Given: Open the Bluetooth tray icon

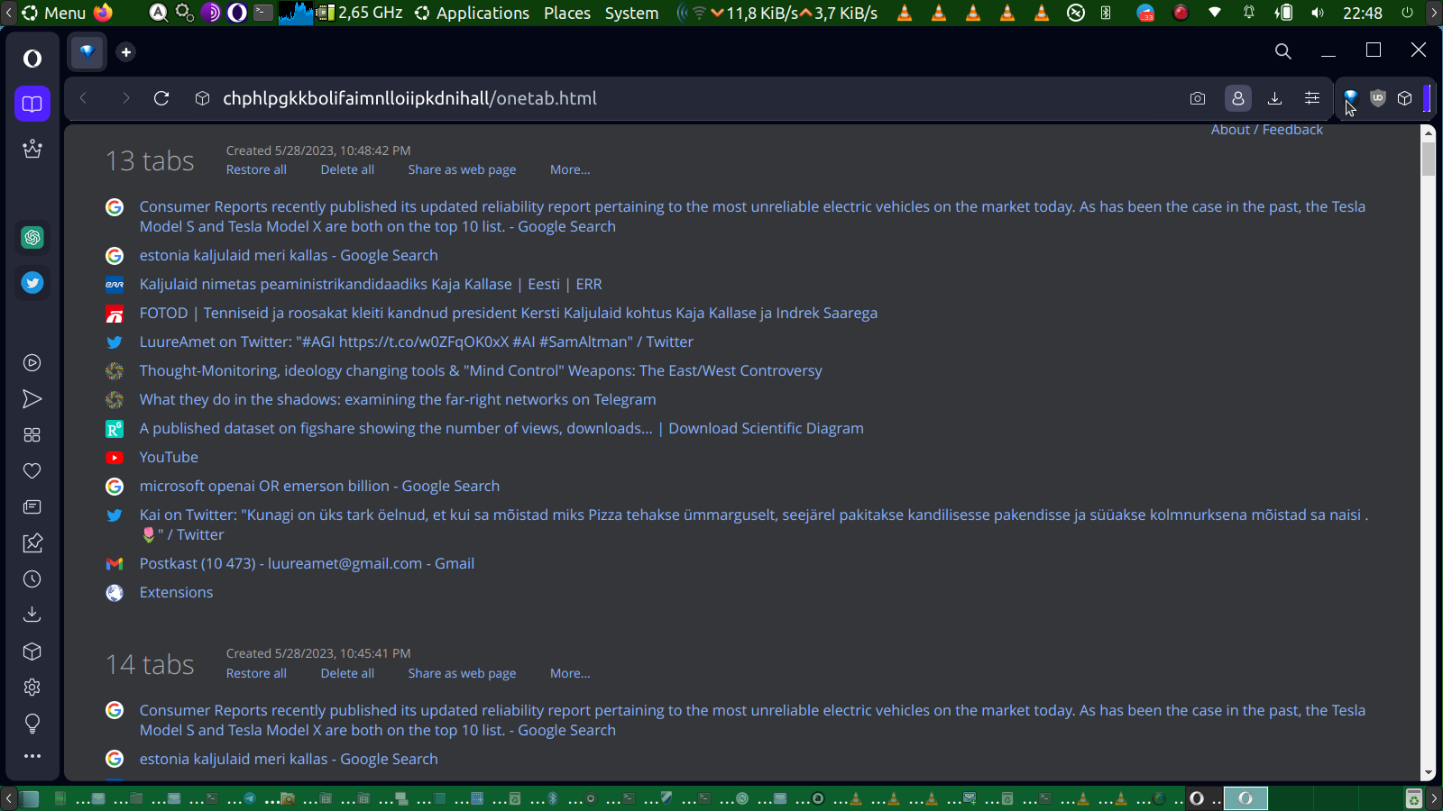Looking at the screenshot, I should point(1106,13).
